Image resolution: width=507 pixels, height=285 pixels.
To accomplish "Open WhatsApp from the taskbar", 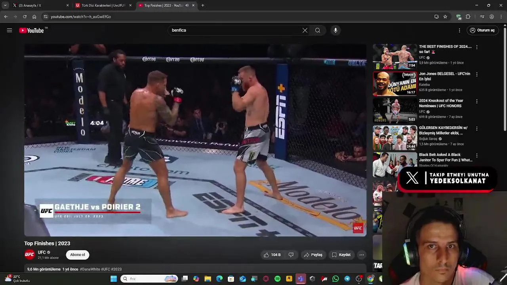I will 335,279.
